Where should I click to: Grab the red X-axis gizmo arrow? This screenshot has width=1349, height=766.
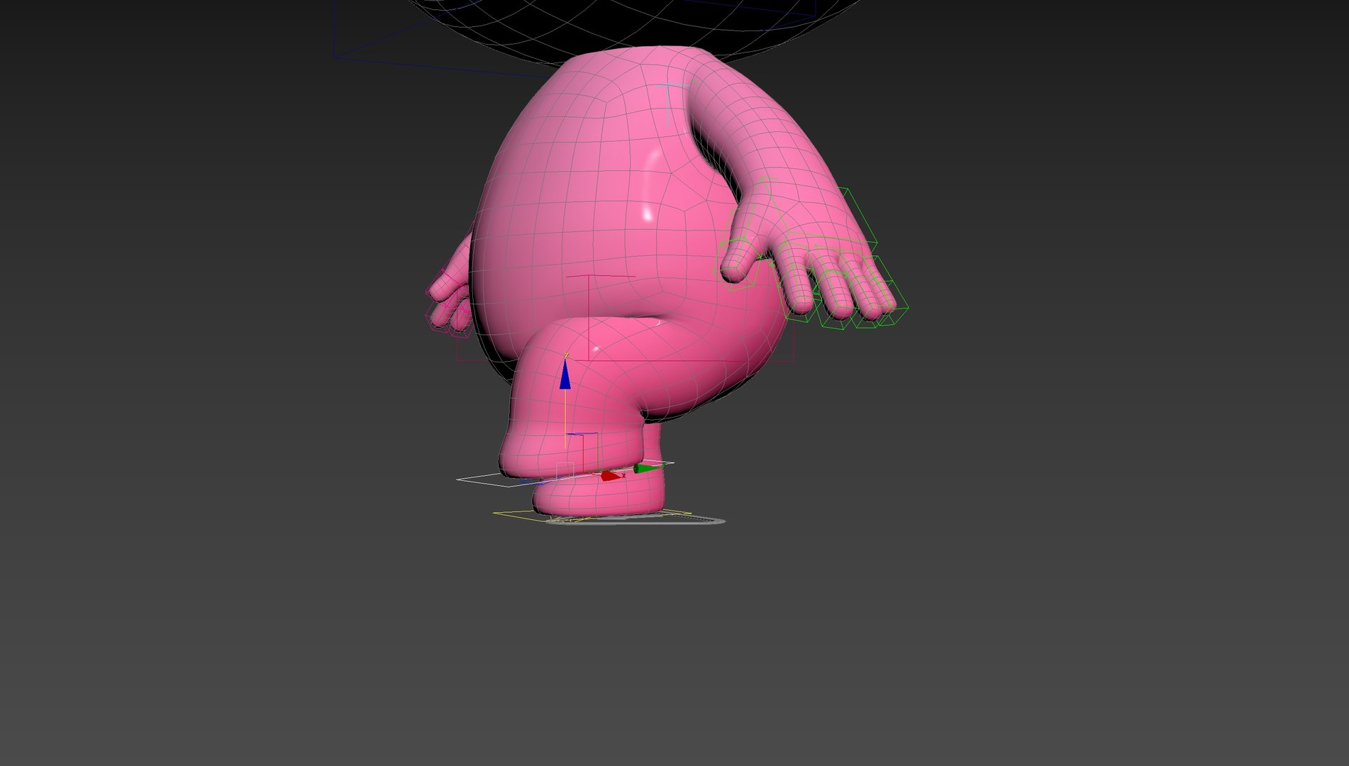(x=611, y=475)
